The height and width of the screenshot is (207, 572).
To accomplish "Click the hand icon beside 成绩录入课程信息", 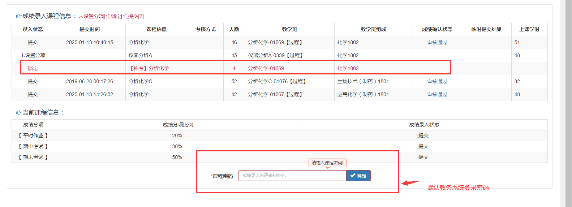I will coord(18,16).
